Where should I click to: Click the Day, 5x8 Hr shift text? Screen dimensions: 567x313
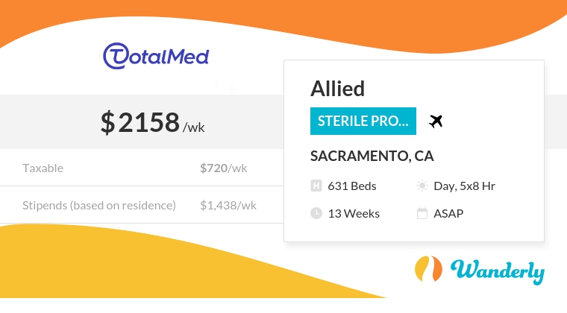pos(464,186)
